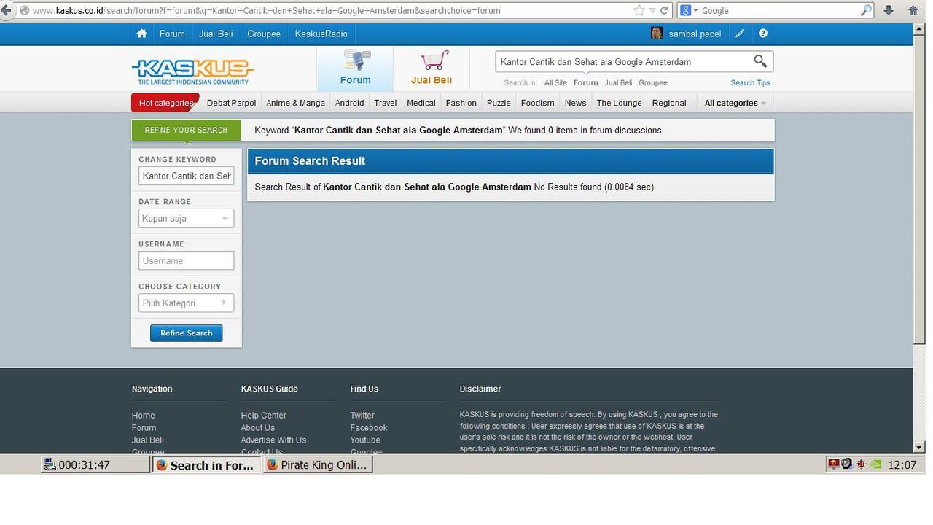The width and height of the screenshot is (933, 525).
Task: Go to browser home page icon
Action: 913,10
